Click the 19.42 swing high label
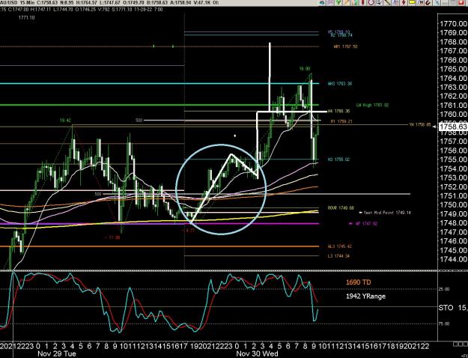468x358 pixels. 65,121
